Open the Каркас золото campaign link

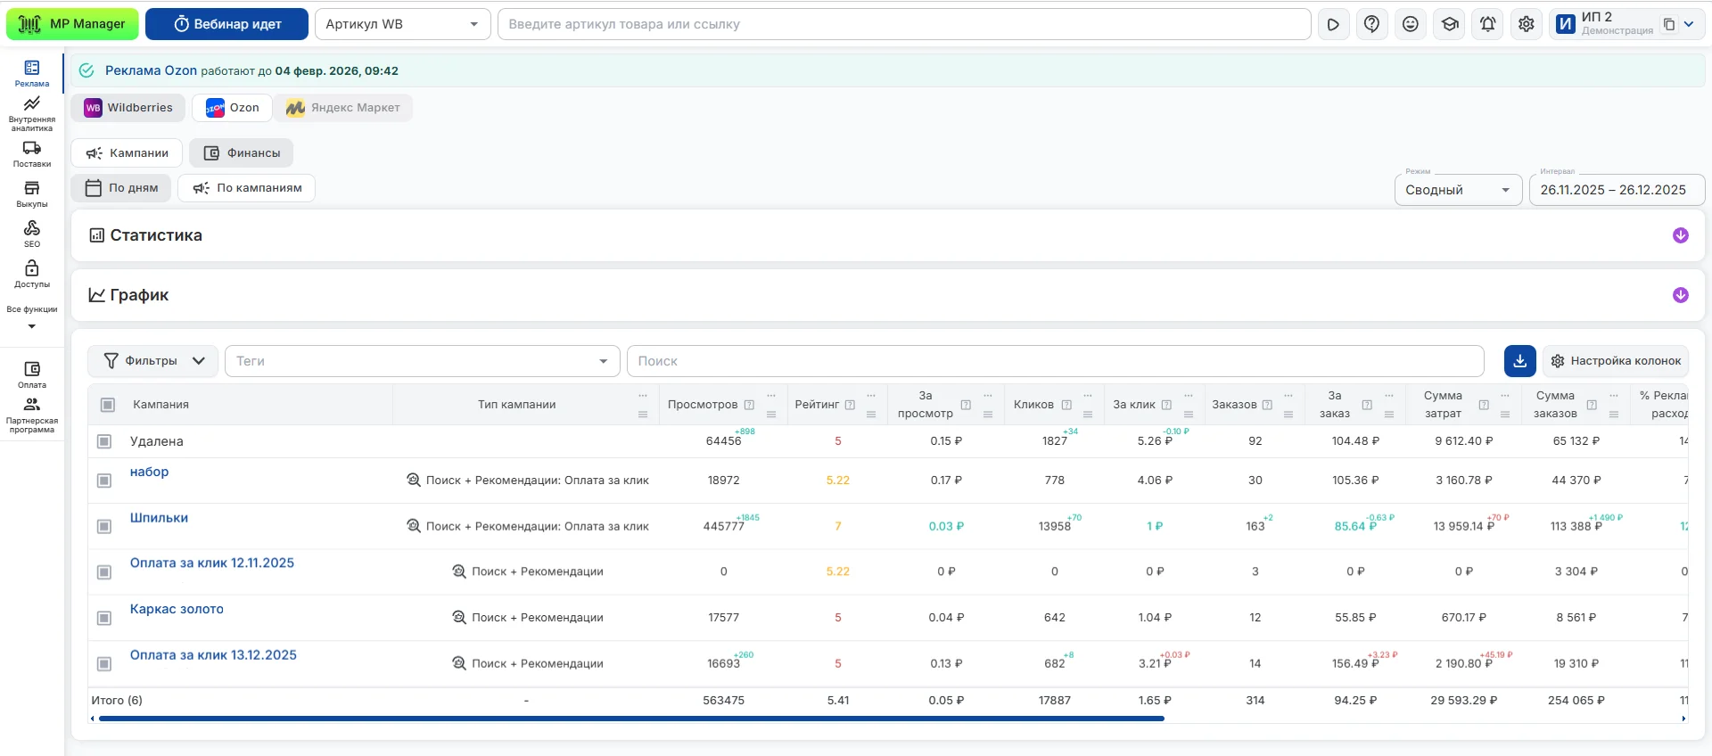coord(177,610)
